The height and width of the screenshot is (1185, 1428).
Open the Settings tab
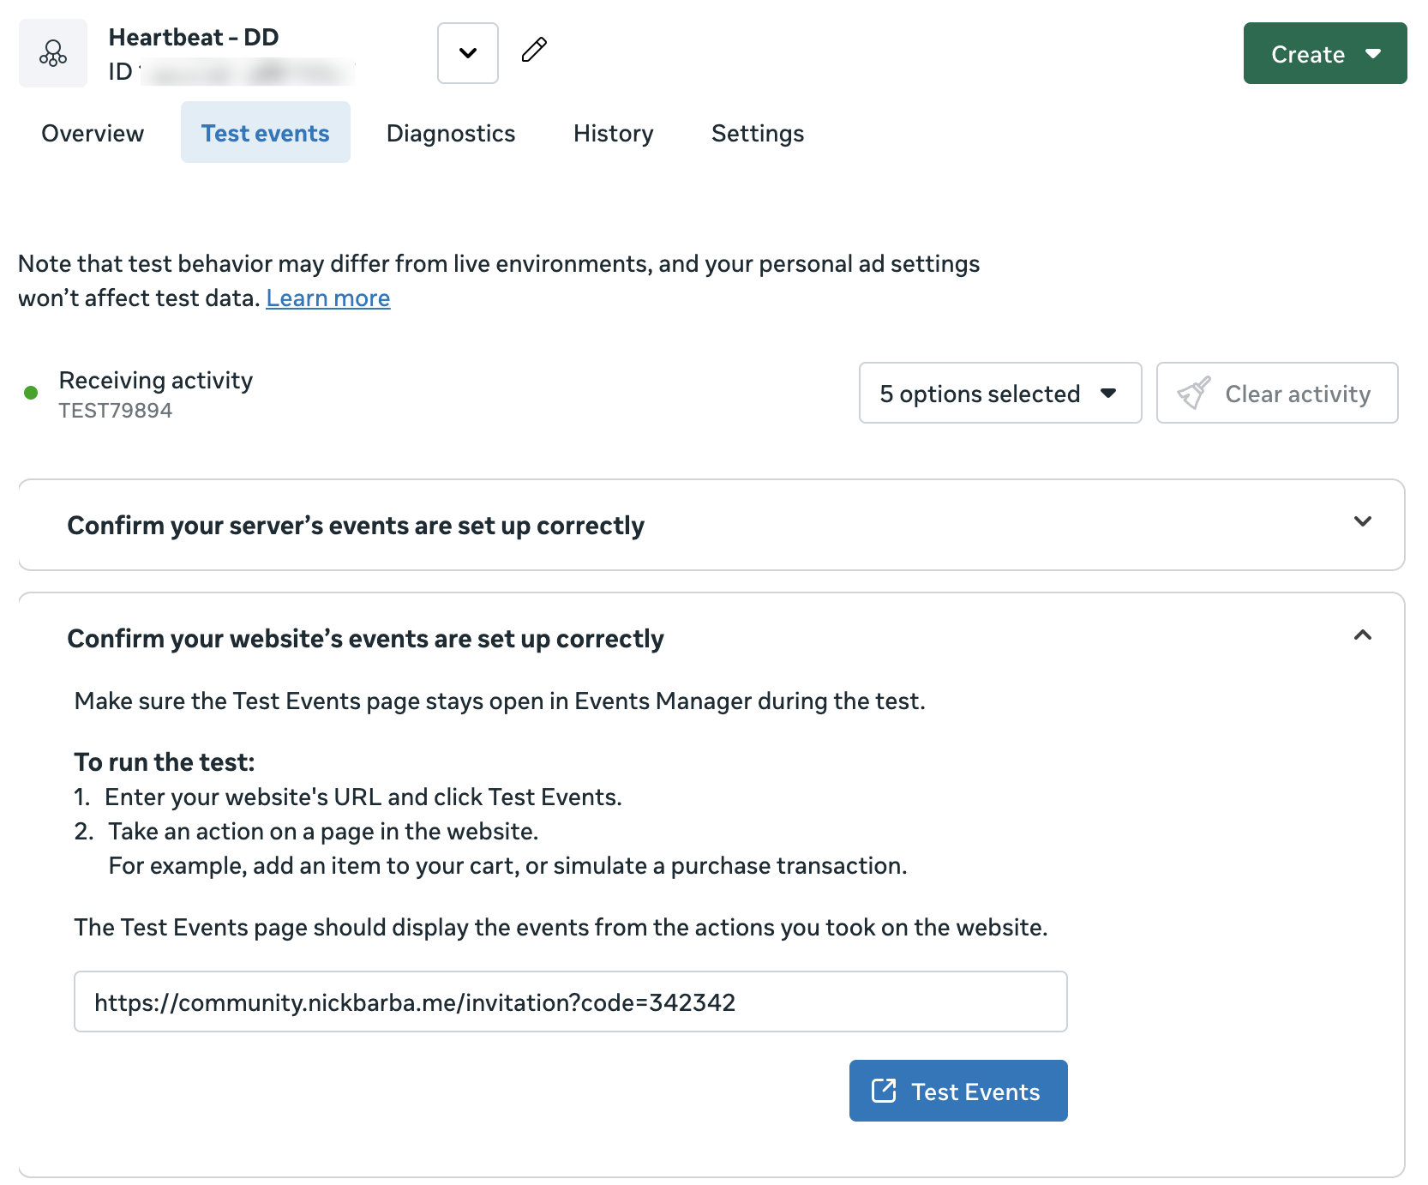click(x=757, y=133)
